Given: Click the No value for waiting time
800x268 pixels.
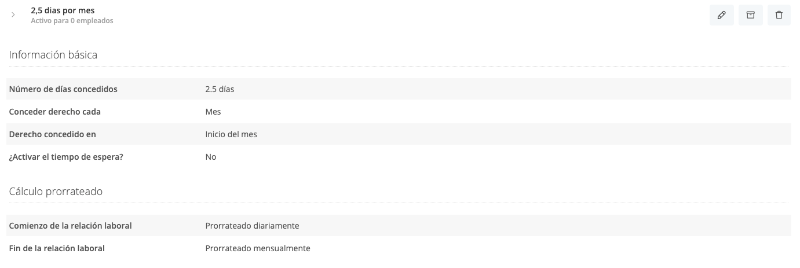Looking at the screenshot, I should pyautogui.click(x=211, y=157).
